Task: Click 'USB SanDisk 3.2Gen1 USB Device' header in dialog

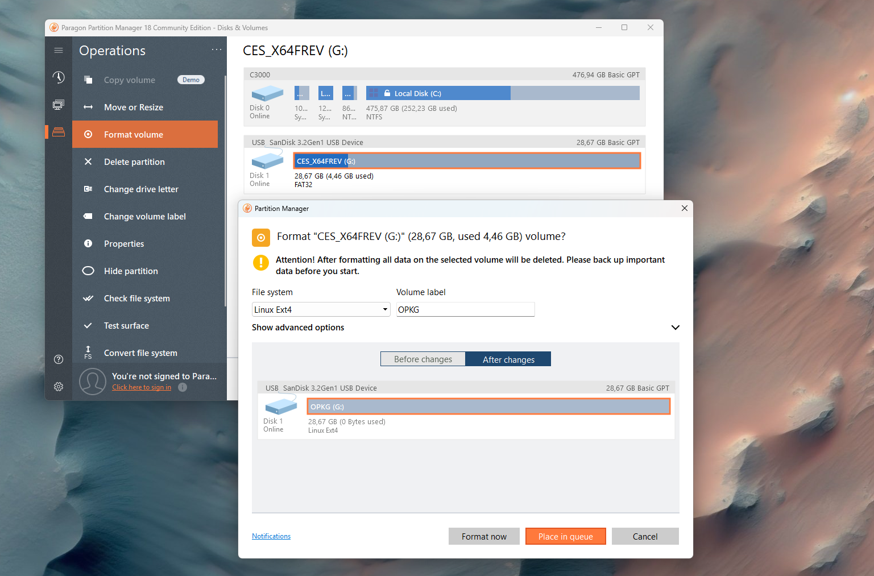Action: click(x=321, y=388)
